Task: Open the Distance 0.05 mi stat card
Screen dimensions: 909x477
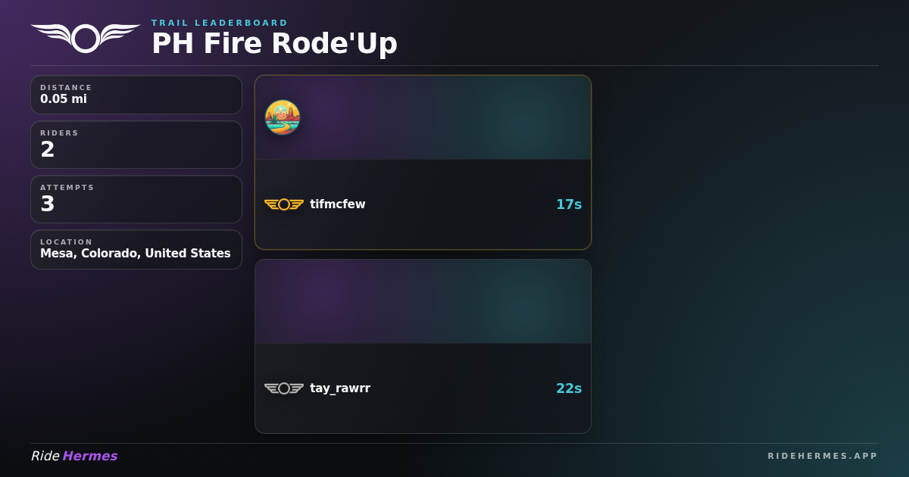Action: [136, 95]
